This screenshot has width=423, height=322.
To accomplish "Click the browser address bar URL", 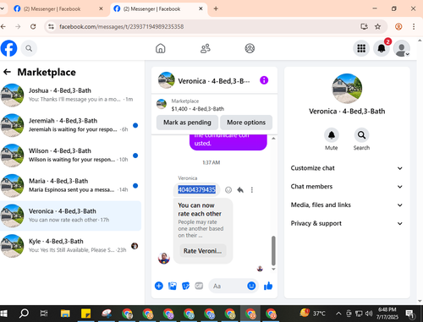I will tap(121, 26).
